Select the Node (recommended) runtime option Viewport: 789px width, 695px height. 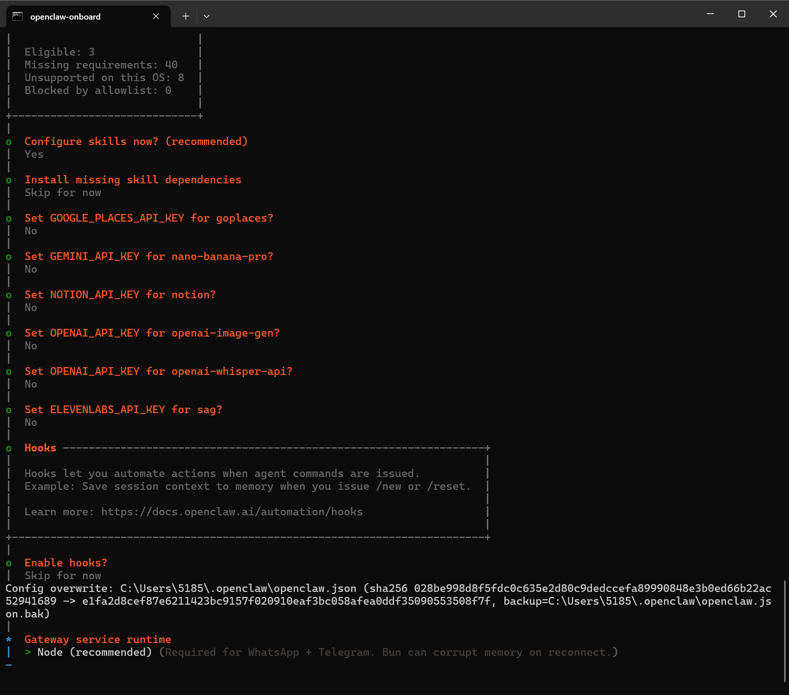(94, 652)
